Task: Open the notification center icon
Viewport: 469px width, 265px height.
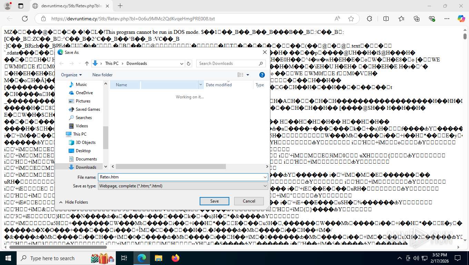Action: pos(457,258)
